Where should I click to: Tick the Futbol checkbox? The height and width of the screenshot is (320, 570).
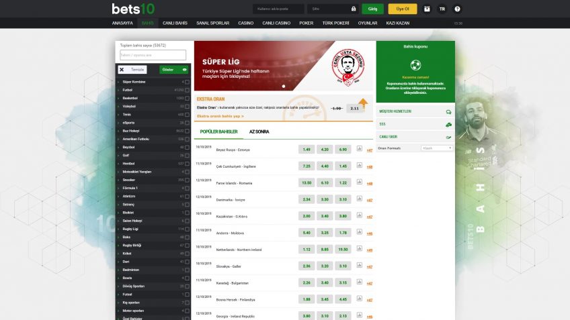(188, 90)
